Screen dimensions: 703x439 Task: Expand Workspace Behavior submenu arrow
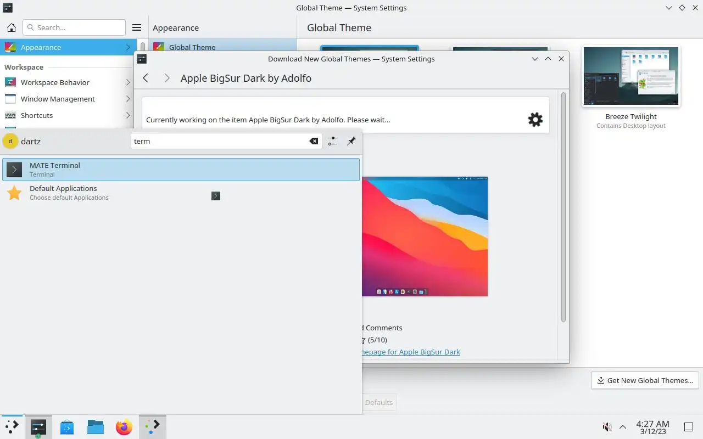(128, 82)
